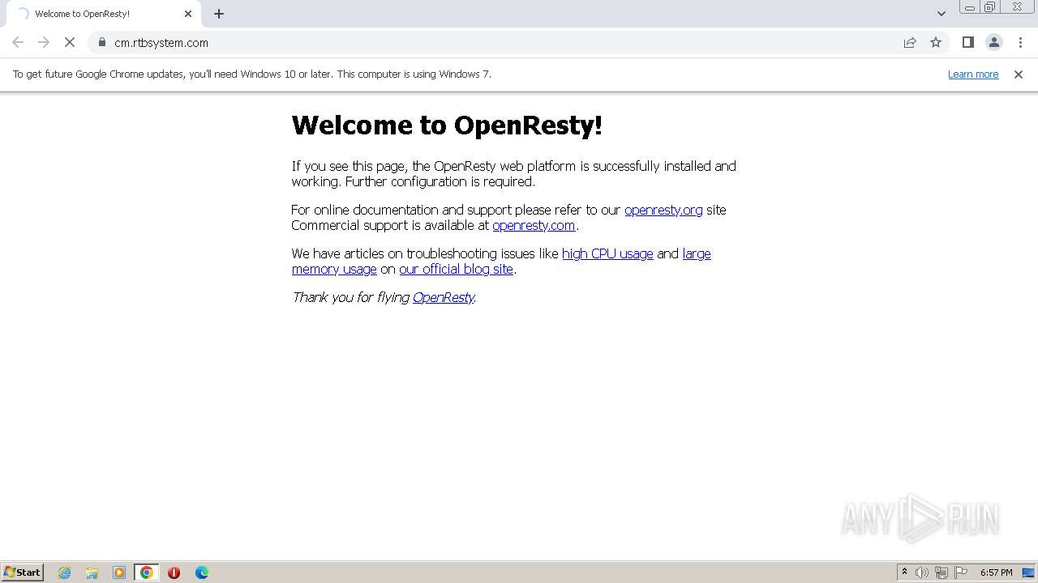
Task: Open the Chrome side panel
Action: point(967,42)
